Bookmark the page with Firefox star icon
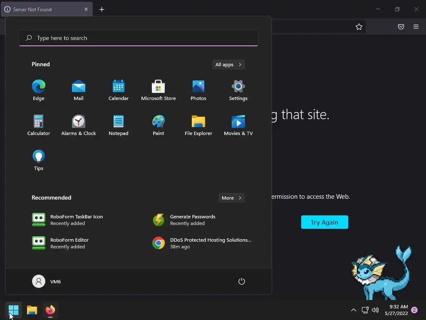 tap(359, 27)
